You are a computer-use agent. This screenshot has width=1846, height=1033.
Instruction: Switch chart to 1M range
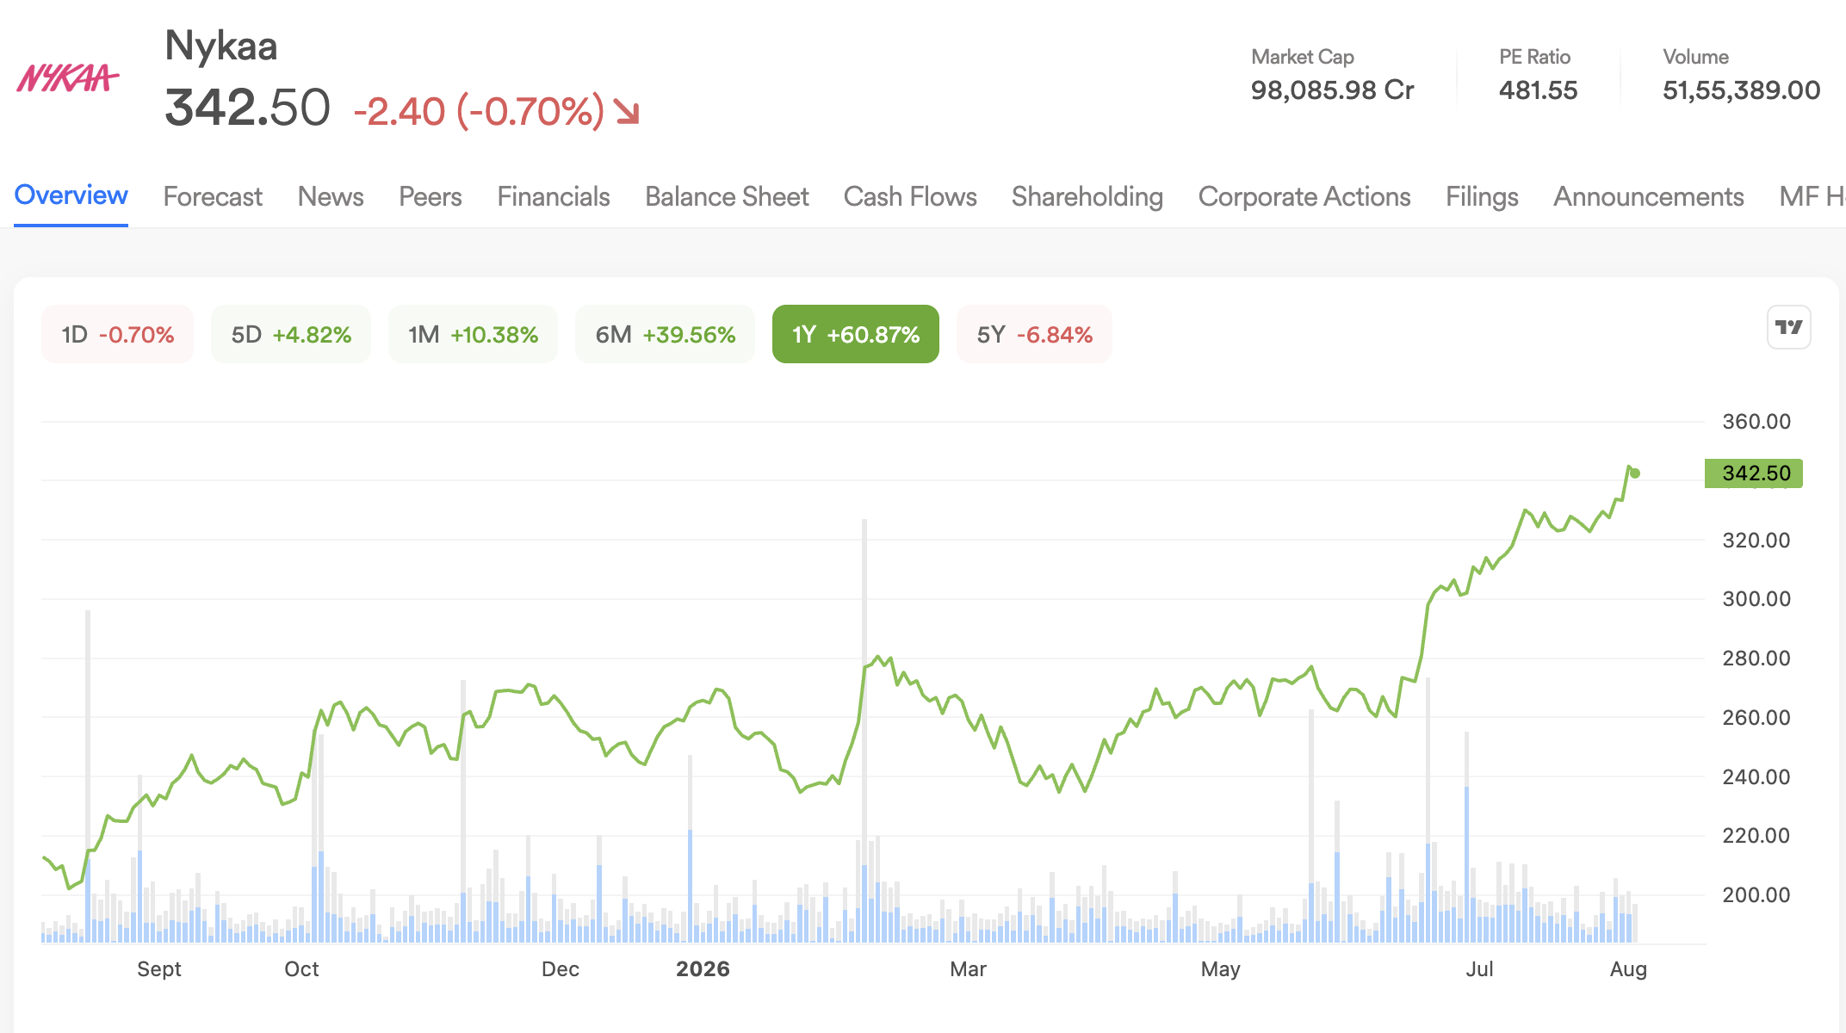[473, 334]
